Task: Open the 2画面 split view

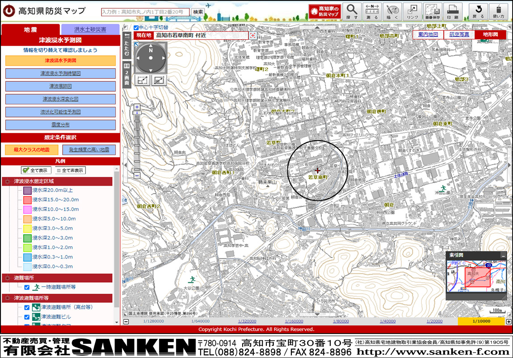Action: (x=126, y=75)
